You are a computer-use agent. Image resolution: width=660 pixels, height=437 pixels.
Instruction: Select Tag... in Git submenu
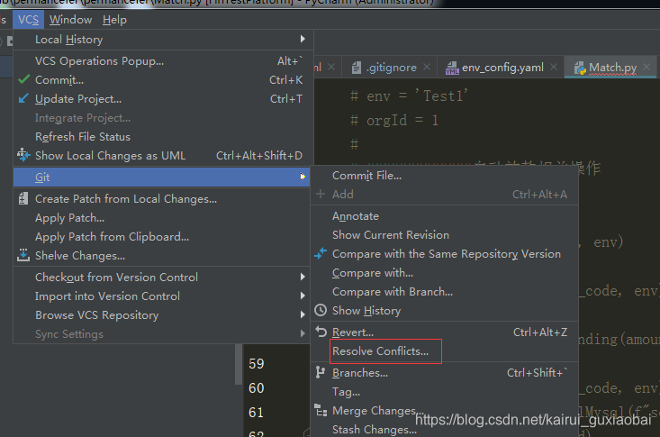[x=445, y=391]
